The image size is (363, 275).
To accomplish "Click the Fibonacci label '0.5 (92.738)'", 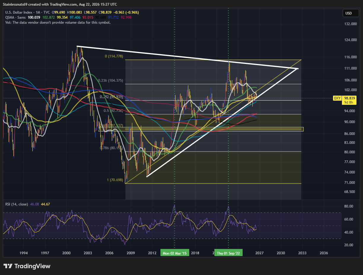I will tap(113, 111).
